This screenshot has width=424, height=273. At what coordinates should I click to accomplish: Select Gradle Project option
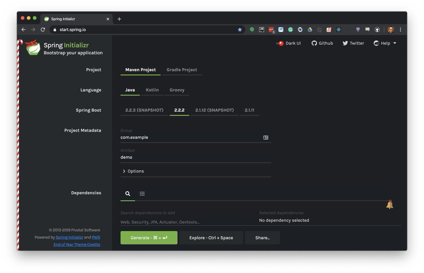pyautogui.click(x=182, y=70)
